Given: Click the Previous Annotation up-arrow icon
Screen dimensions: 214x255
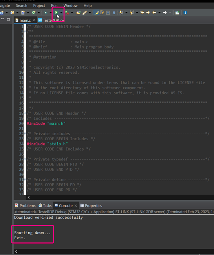Looking at the screenshot, I should 132,13.
